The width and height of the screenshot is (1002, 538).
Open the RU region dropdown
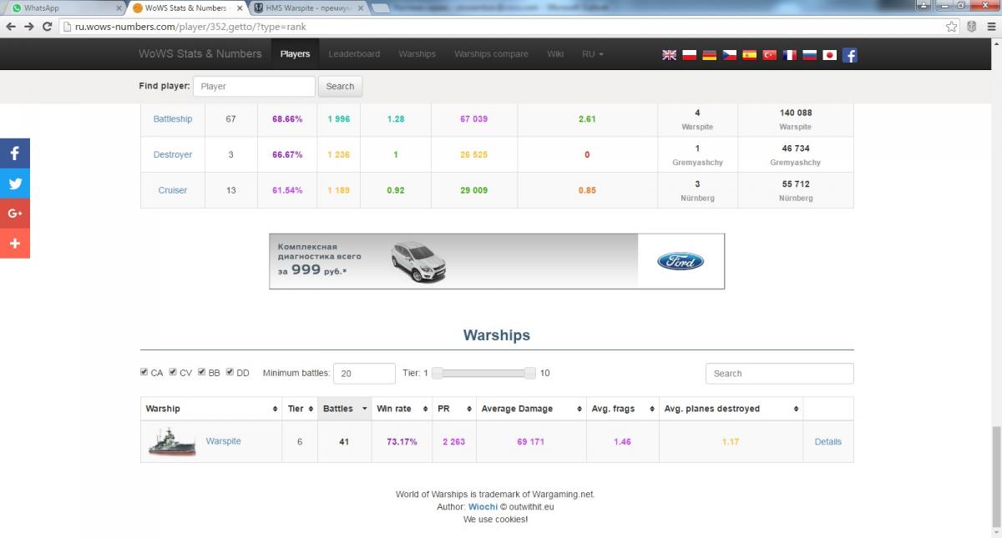coord(593,53)
